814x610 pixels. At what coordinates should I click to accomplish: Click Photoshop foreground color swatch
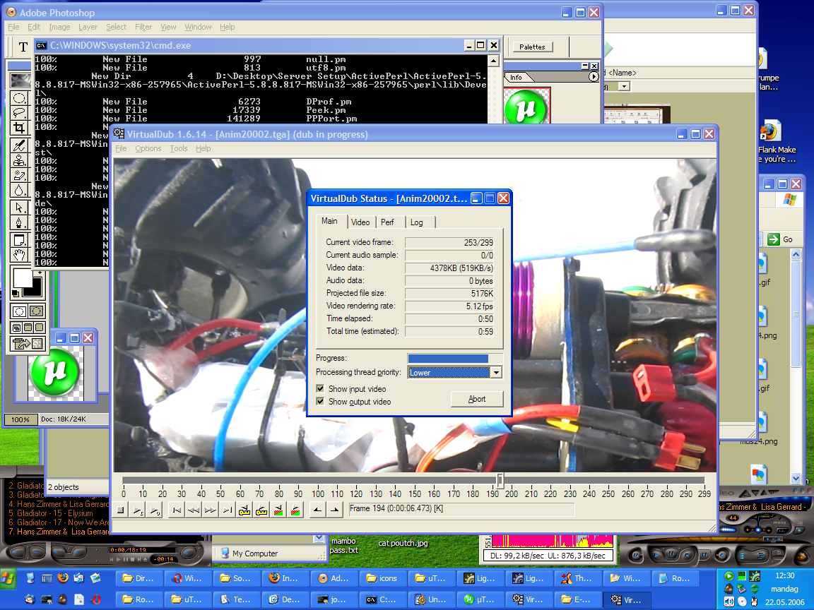tap(23, 277)
